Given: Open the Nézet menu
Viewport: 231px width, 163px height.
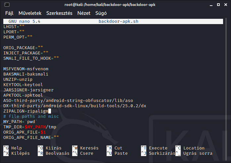Looking at the screenshot, I should pyautogui.click(x=84, y=13).
